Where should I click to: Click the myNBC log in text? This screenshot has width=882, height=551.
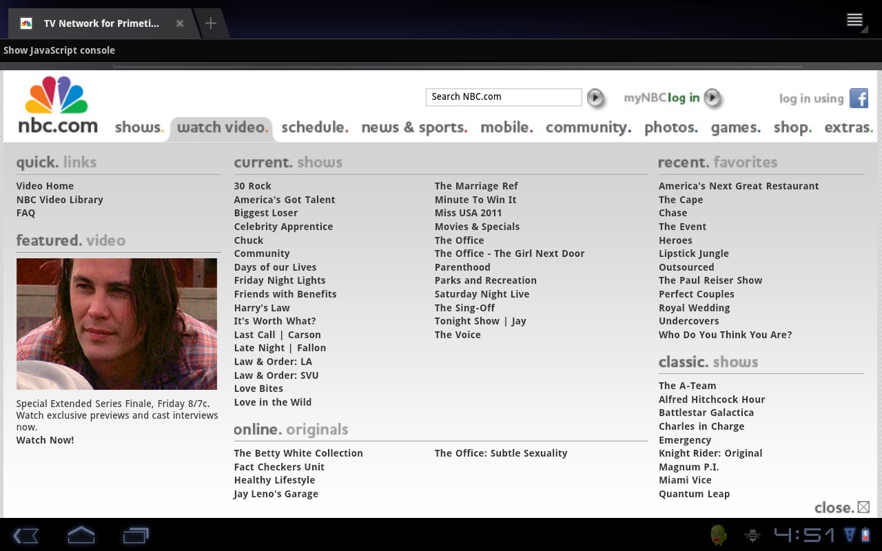661,98
